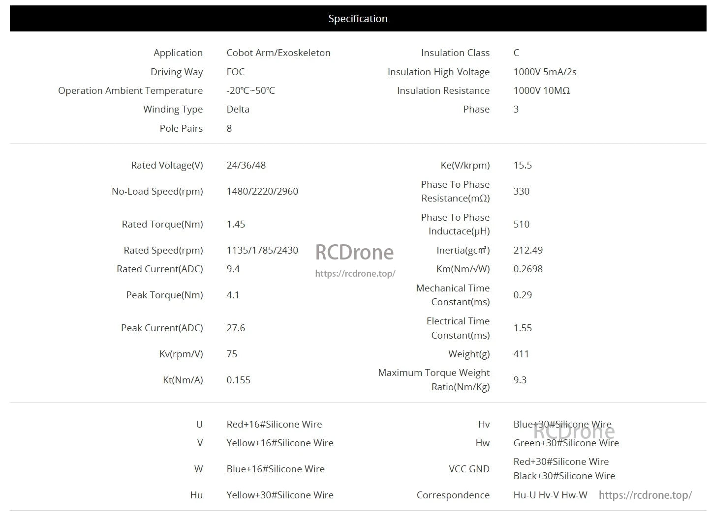Select the Weight(g) value 411
This screenshot has height=518, width=710.
[521, 354]
